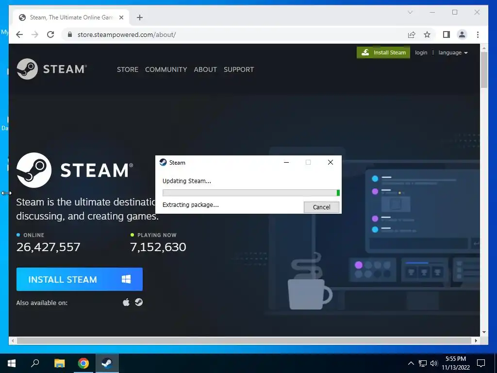Click the login link
The height and width of the screenshot is (373, 497).
click(421, 52)
